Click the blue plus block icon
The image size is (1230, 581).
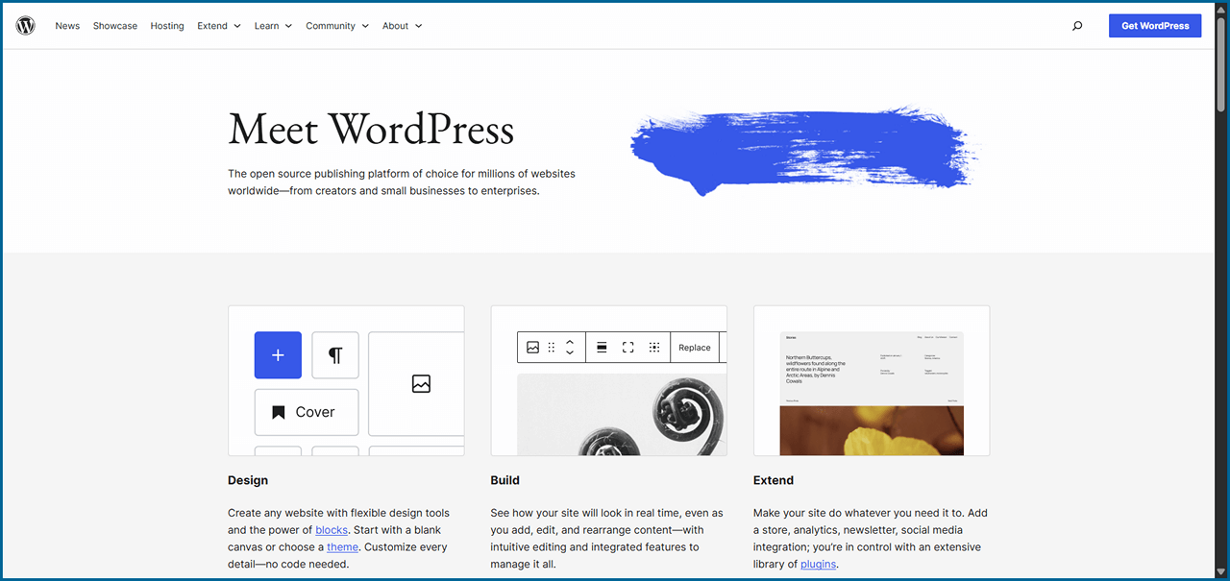(278, 355)
